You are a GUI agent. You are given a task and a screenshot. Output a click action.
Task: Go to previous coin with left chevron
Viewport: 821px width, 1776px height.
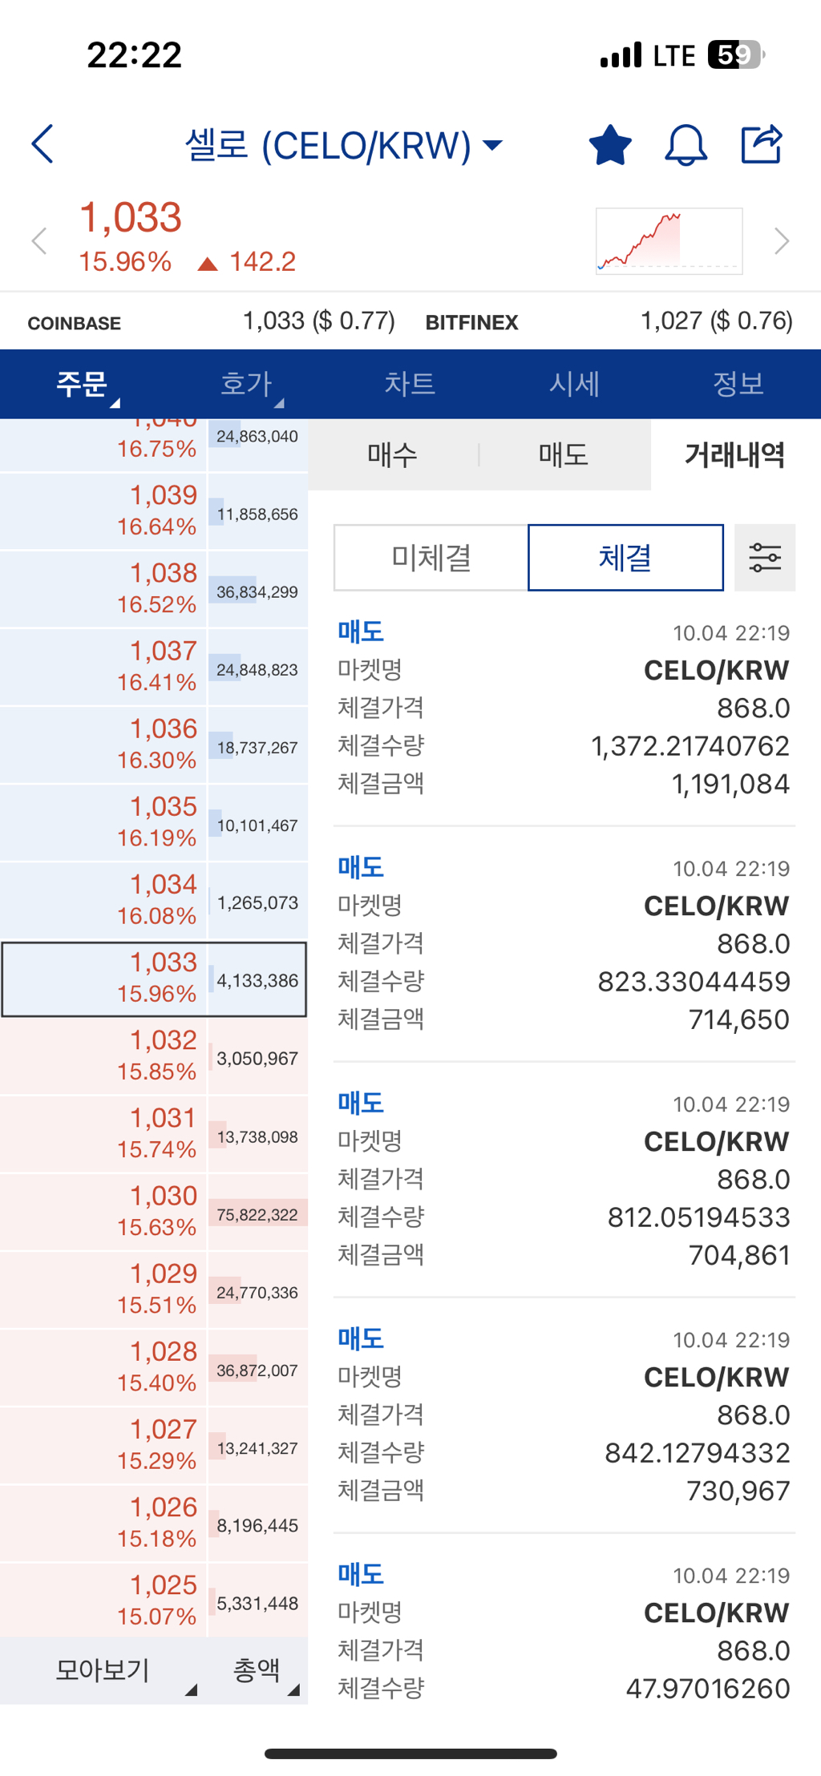pos(38,240)
